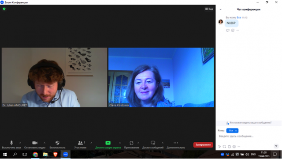Open the Кому recipient dropdown Все
The height and width of the screenshot is (159, 282).
coord(232,131)
